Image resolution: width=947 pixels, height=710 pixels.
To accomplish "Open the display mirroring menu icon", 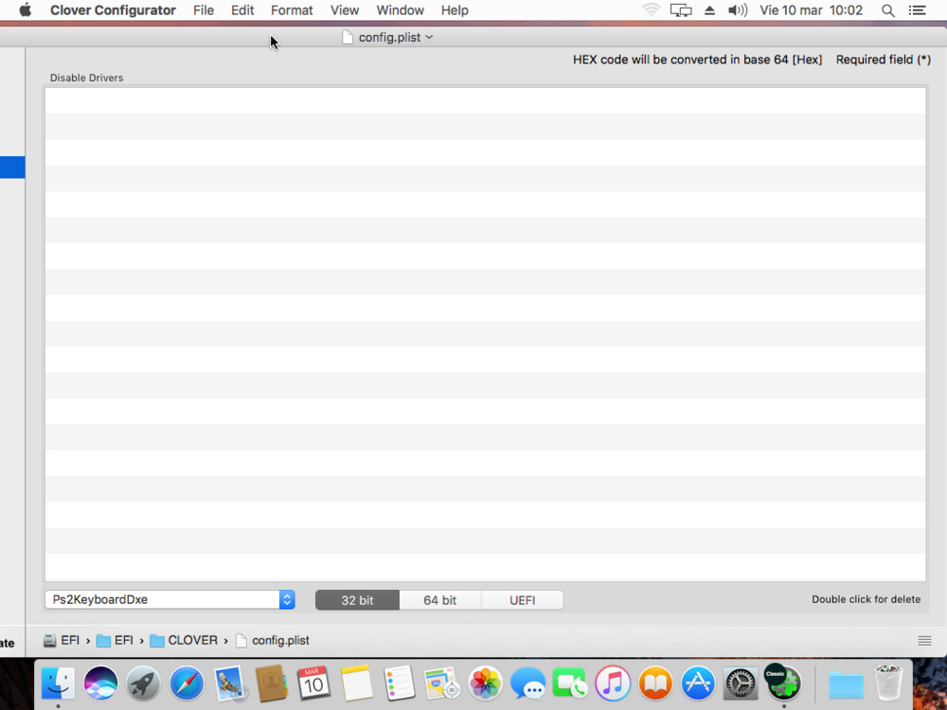I will pos(681,10).
